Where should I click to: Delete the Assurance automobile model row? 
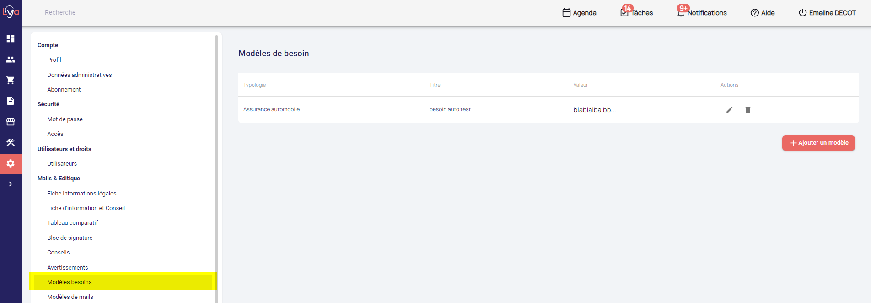click(x=748, y=110)
